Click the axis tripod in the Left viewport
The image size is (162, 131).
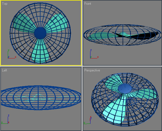click(x=5, y=119)
